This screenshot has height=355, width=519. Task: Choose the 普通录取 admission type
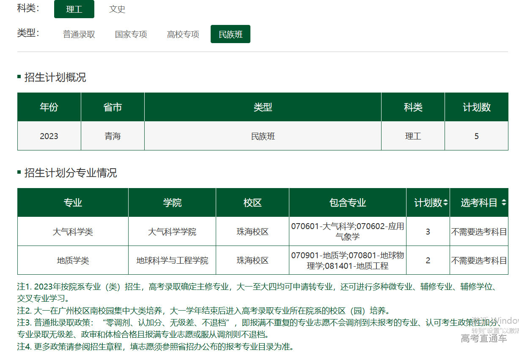point(79,35)
